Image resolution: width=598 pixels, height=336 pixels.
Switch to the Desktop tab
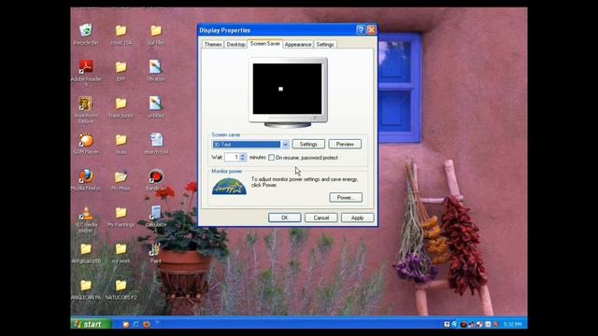[x=235, y=45]
